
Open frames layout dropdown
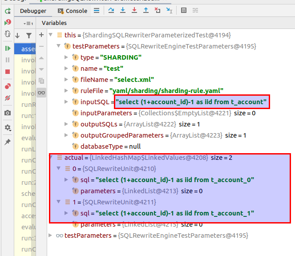click(x=28, y=24)
